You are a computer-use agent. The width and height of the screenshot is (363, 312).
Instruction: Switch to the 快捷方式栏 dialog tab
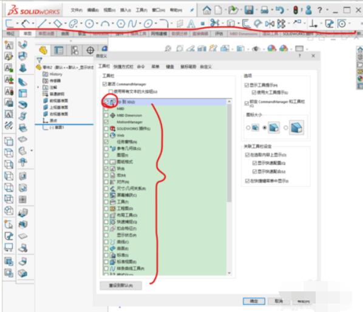point(123,67)
